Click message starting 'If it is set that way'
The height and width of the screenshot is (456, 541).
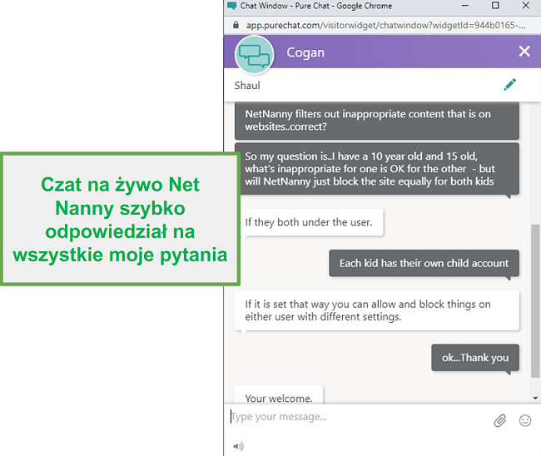click(x=377, y=310)
